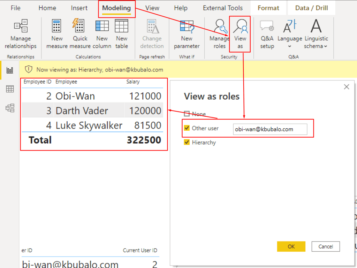Switch to Data view in sidebar
This screenshot has height=268, width=357.
click(x=10, y=89)
